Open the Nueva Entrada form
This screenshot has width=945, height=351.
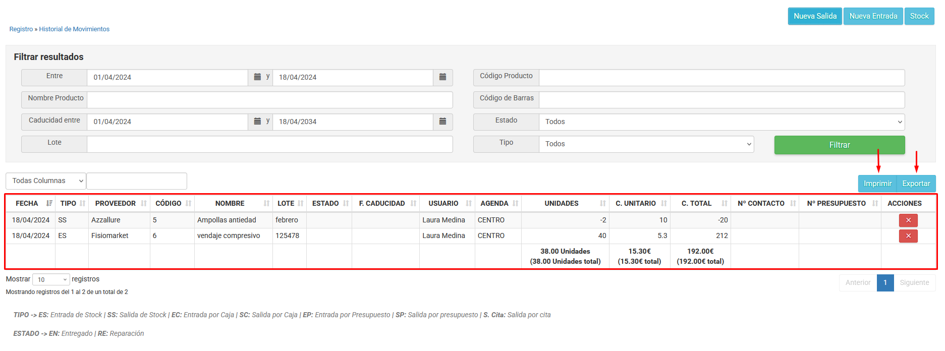[873, 16]
